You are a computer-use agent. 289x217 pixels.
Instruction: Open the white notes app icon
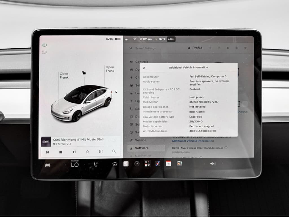126,164
